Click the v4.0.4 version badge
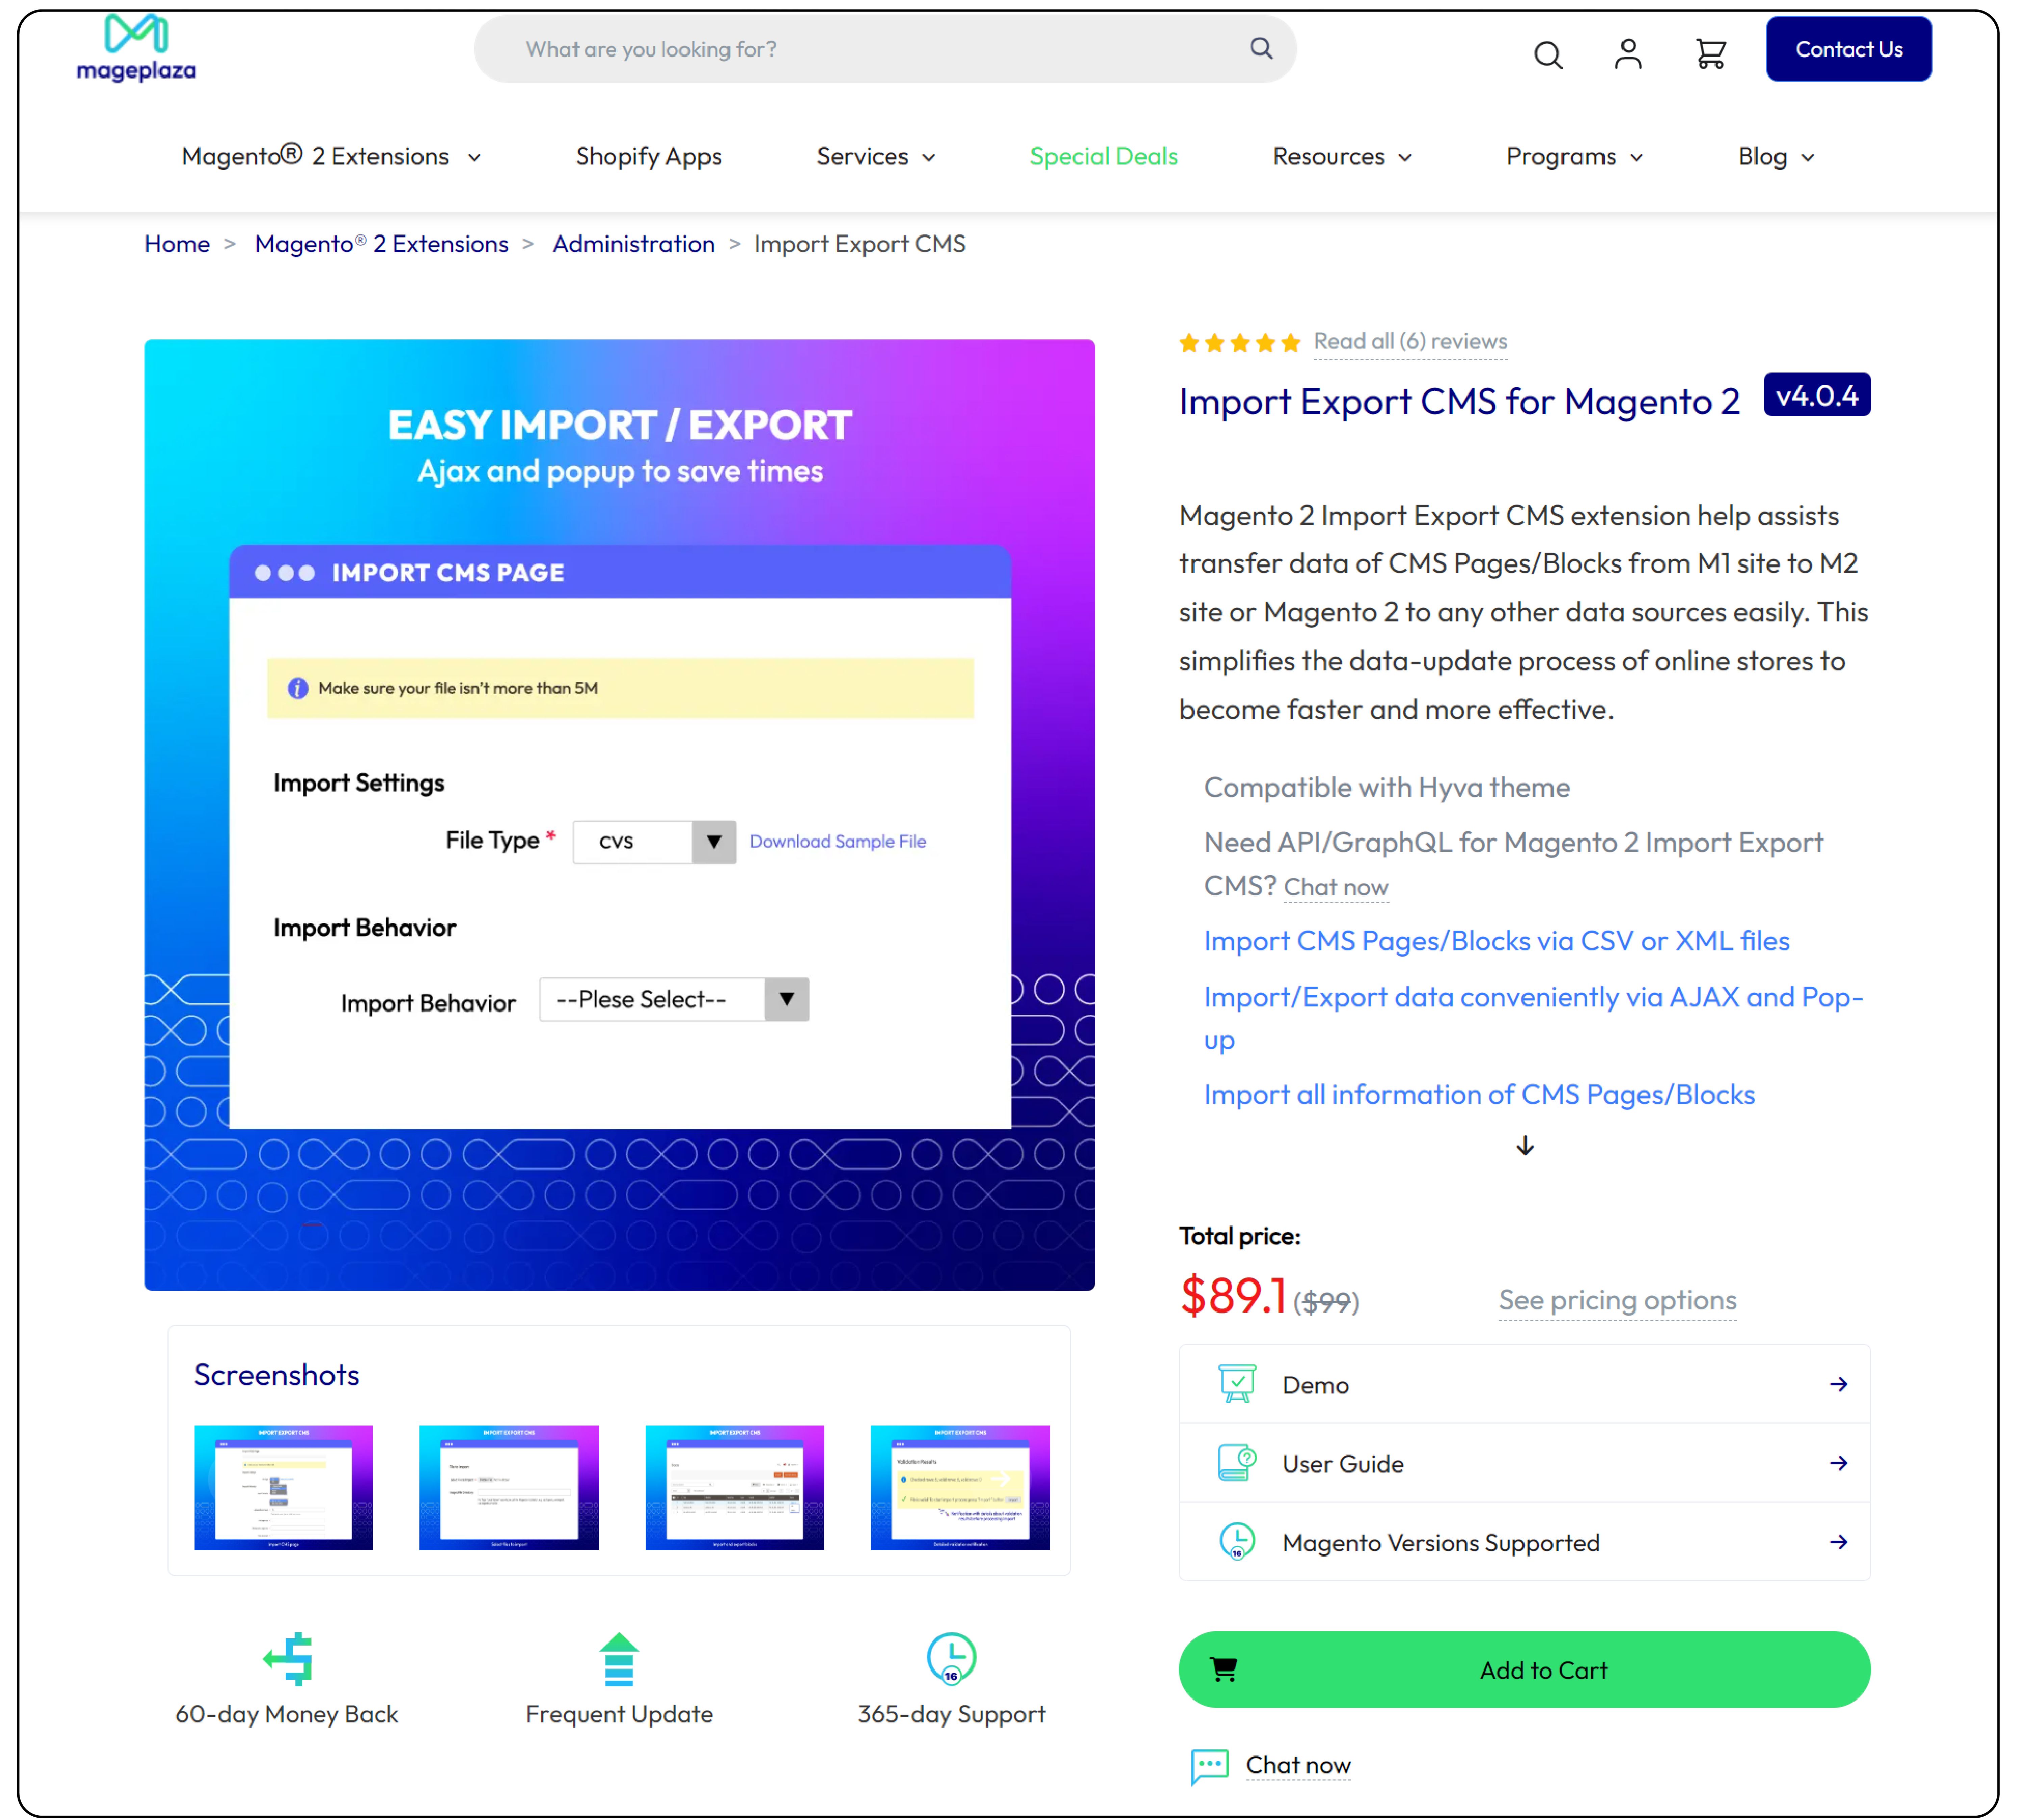Image resolution: width=2017 pixels, height=1820 pixels. pos(1817,395)
